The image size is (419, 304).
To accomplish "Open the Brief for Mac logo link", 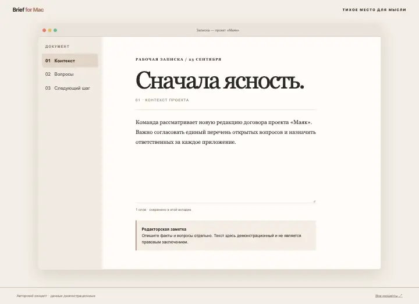I will pyautogui.click(x=28, y=10).
